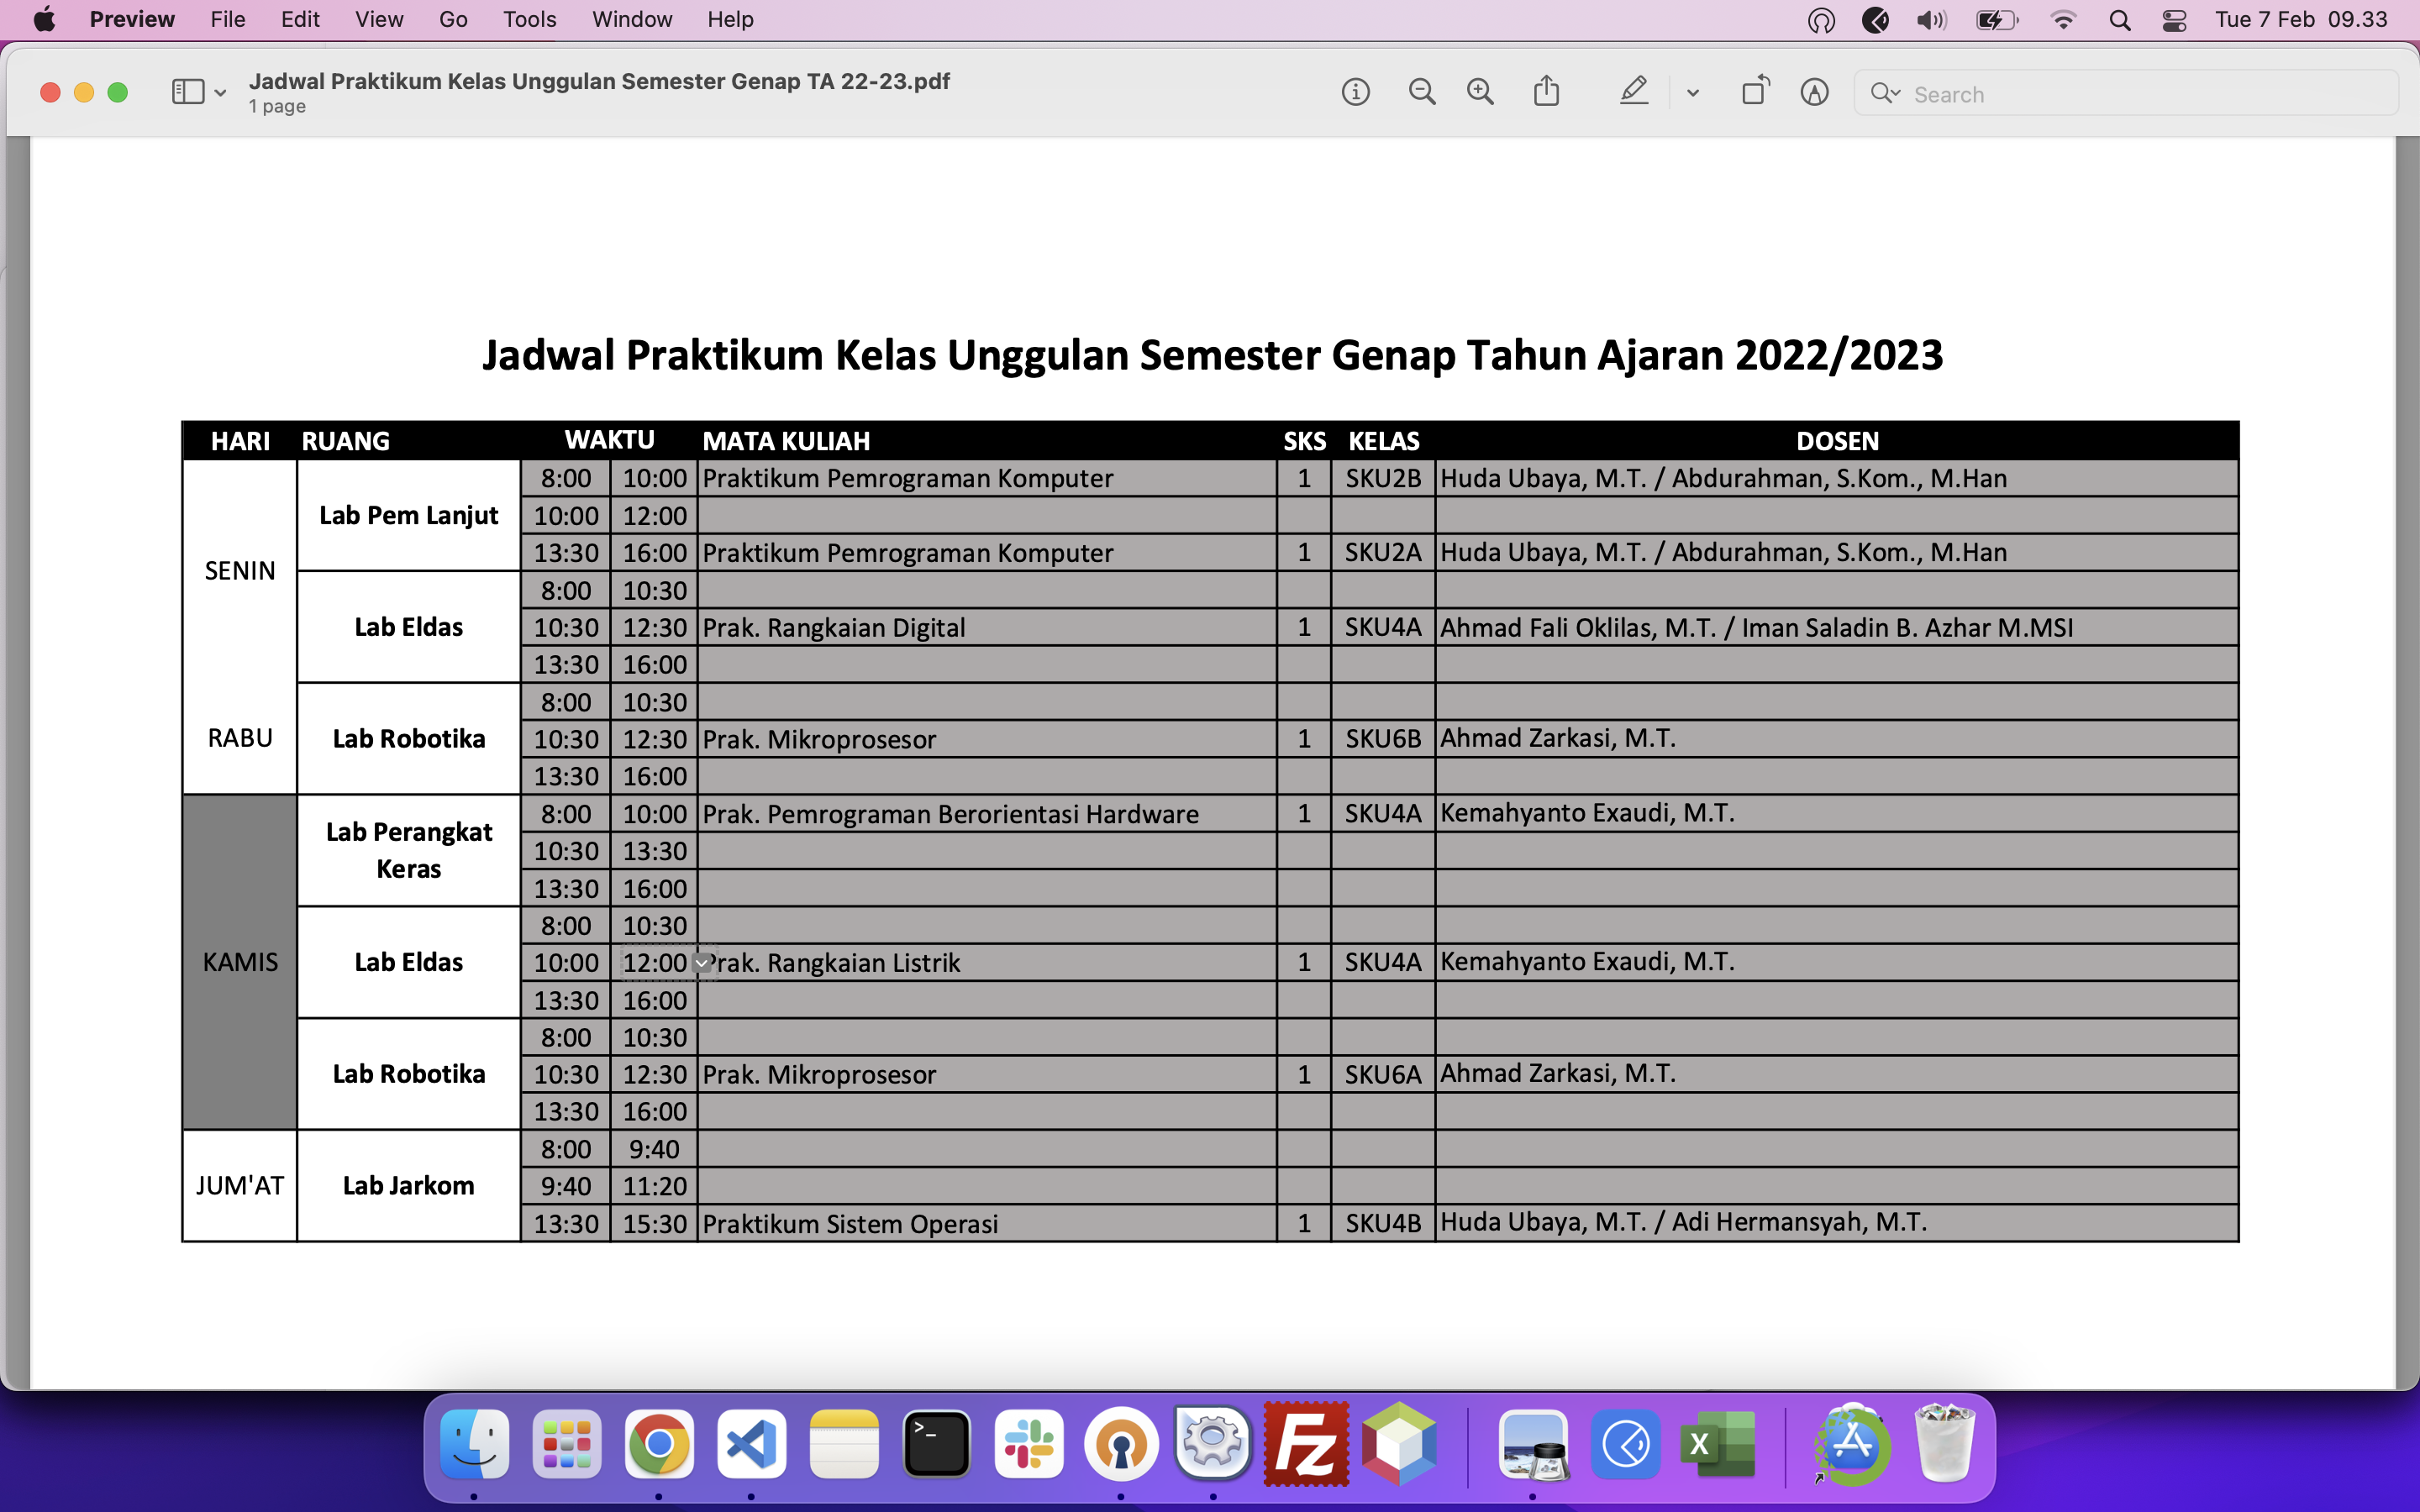
Task: Click the 'Prak. Pemrograman Berorientasi Hardware' cell
Action: pyautogui.click(x=987, y=814)
